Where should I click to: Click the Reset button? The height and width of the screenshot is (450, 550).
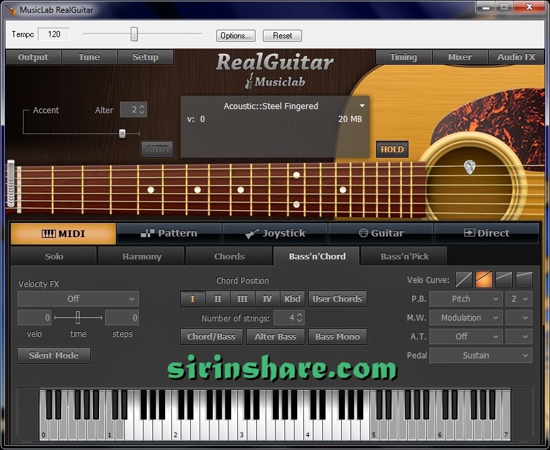[x=282, y=36]
